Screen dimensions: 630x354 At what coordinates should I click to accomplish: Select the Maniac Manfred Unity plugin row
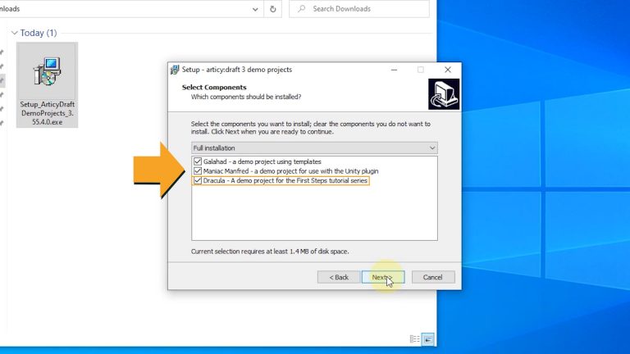click(290, 171)
